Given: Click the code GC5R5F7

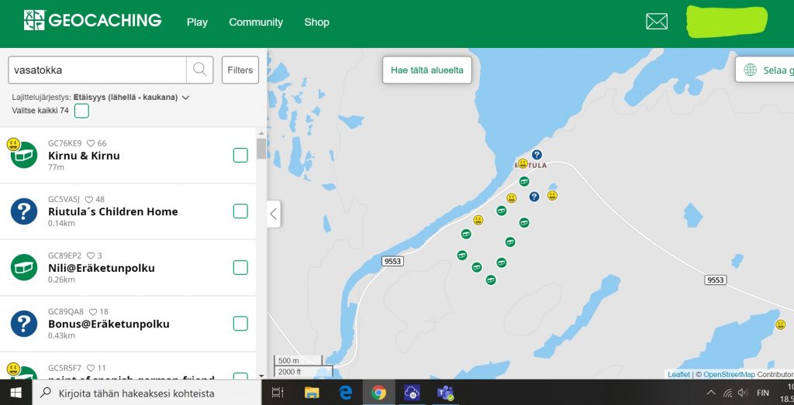Looking at the screenshot, I should click(64, 368).
